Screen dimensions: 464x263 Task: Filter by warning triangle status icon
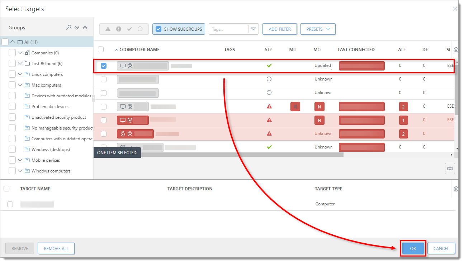[x=108, y=29]
